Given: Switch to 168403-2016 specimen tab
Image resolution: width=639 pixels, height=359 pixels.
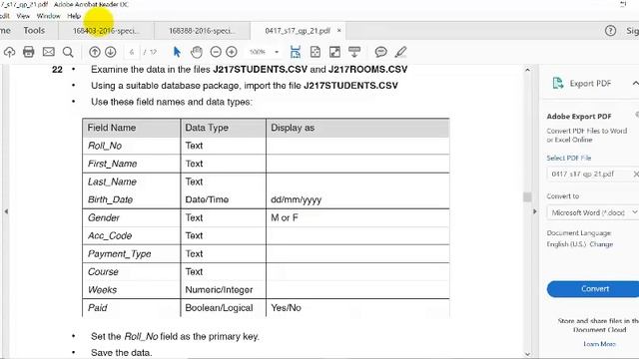Looking at the screenshot, I should point(106,31).
